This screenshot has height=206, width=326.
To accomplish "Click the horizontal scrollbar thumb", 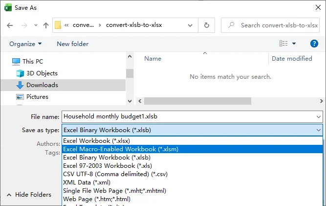I will 197,101.
